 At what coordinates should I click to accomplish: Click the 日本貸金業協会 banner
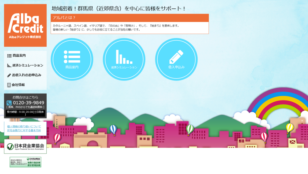(25, 147)
